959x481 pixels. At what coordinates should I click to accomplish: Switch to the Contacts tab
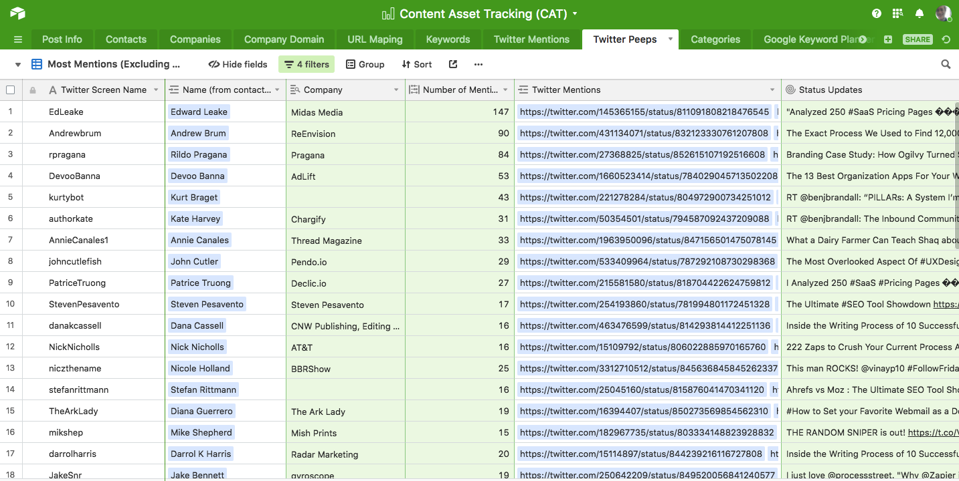coord(126,39)
